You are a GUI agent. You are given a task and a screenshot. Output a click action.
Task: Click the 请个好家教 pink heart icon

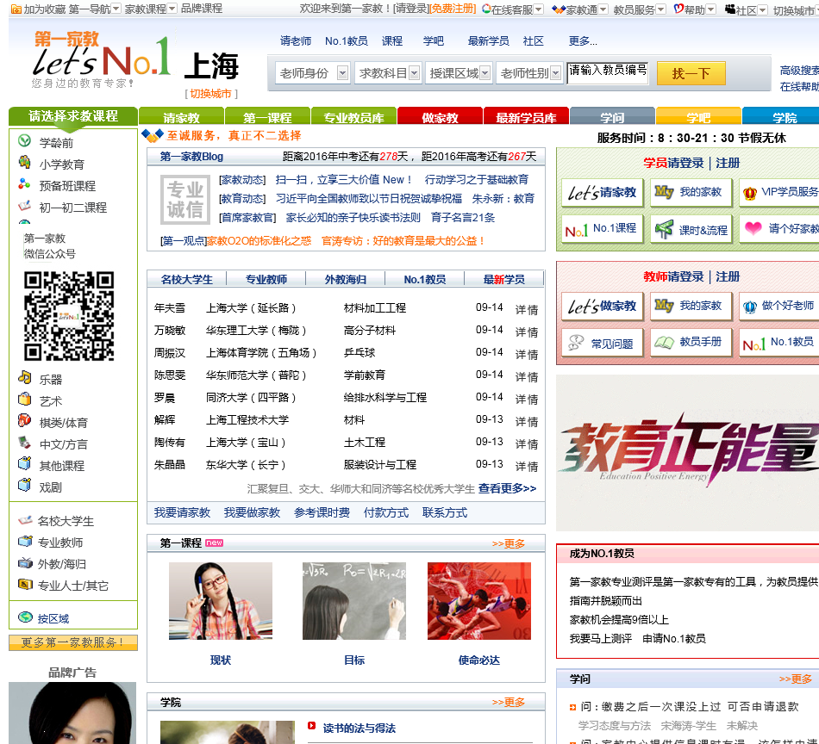click(753, 228)
